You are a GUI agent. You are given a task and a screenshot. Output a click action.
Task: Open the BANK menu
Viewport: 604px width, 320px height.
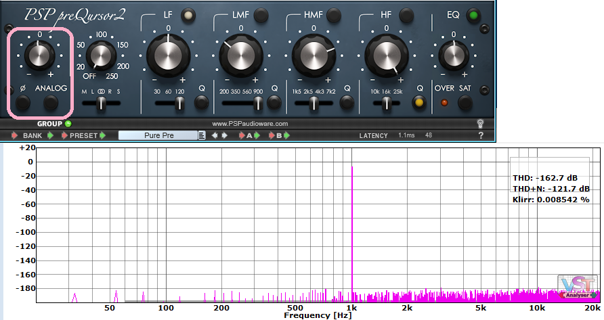pos(32,135)
